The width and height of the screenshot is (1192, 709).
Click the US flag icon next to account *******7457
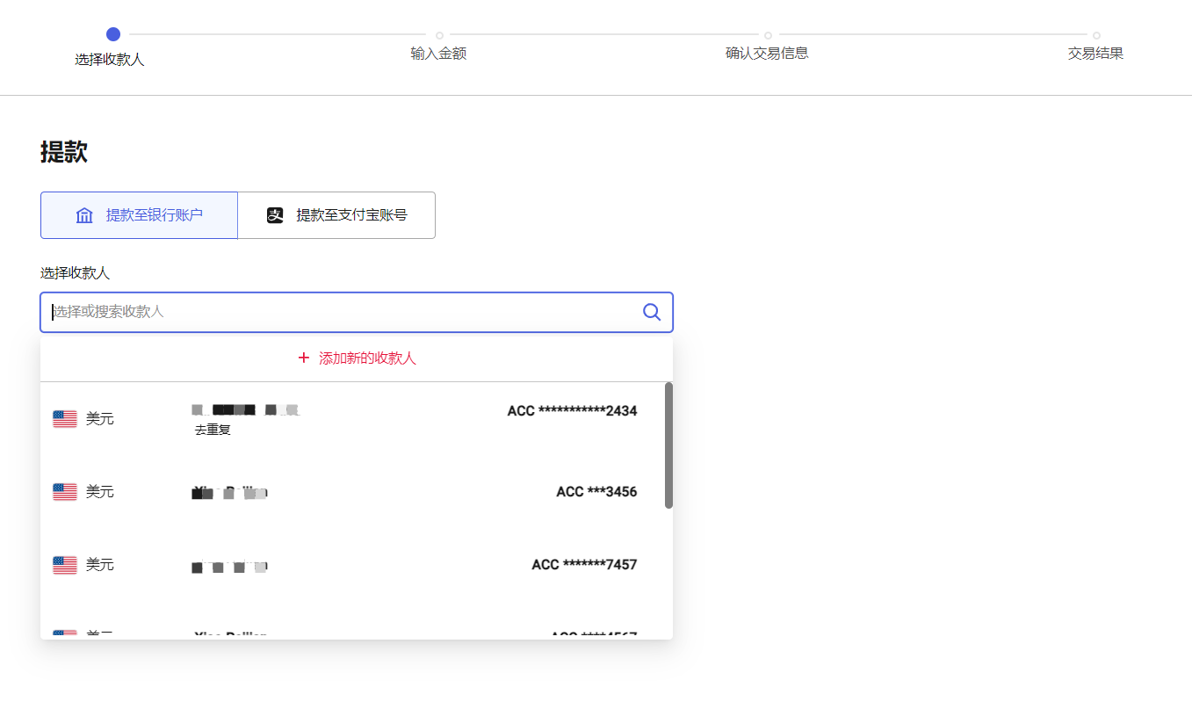pyautogui.click(x=64, y=565)
